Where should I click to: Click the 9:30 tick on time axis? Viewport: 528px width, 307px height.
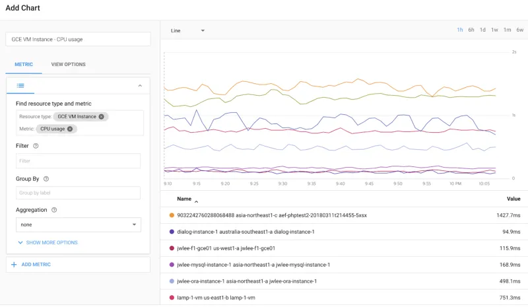click(283, 184)
